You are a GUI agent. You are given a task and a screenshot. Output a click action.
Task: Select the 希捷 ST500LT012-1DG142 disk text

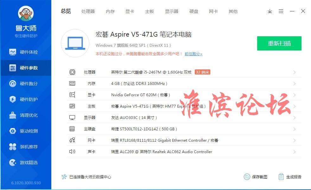coord(144,129)
